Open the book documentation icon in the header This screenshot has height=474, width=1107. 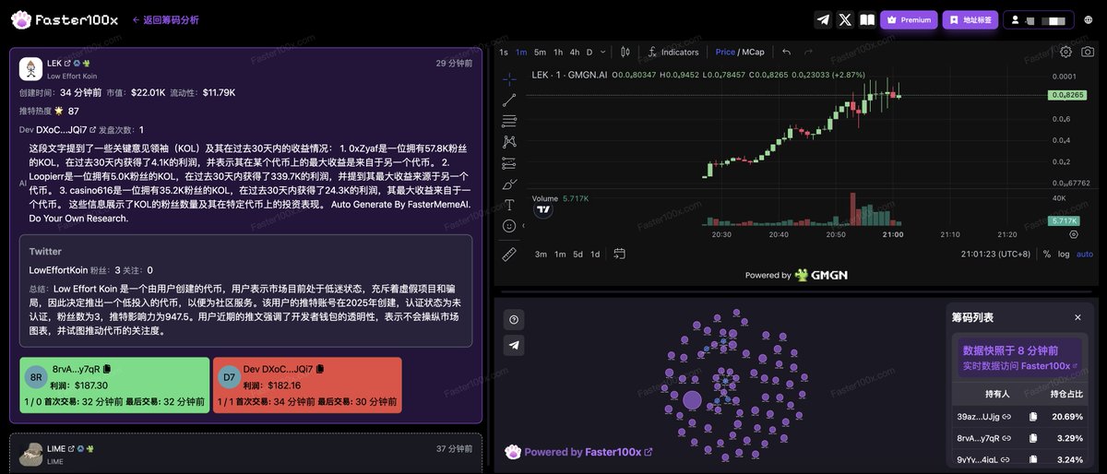(x=867, y=19)
